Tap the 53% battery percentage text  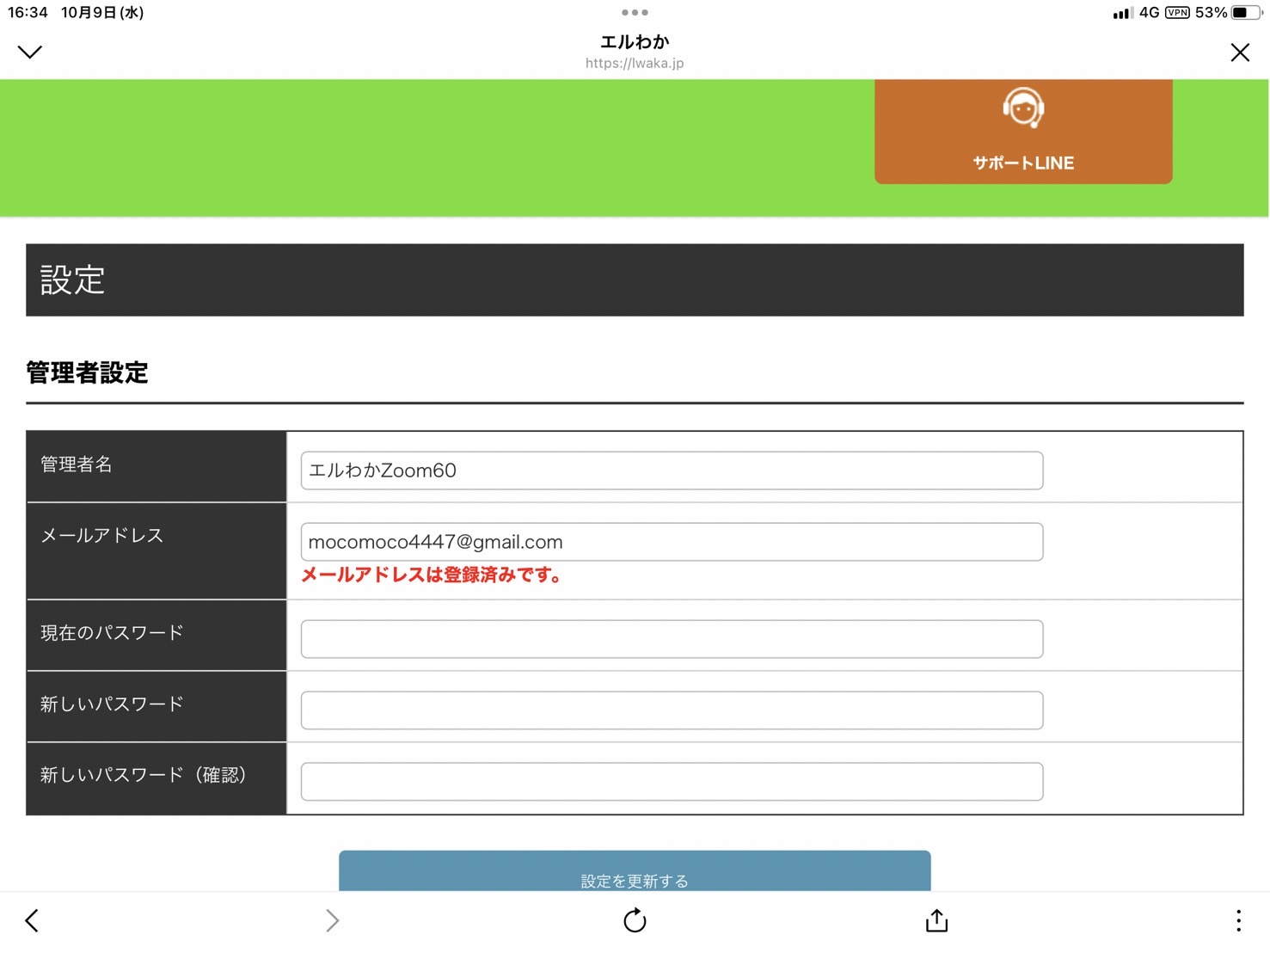1211,13
